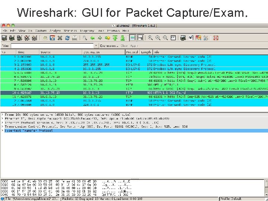Screen dimensions: 268x201
Task: Open the Analyze menu
Action: point(55,31)
